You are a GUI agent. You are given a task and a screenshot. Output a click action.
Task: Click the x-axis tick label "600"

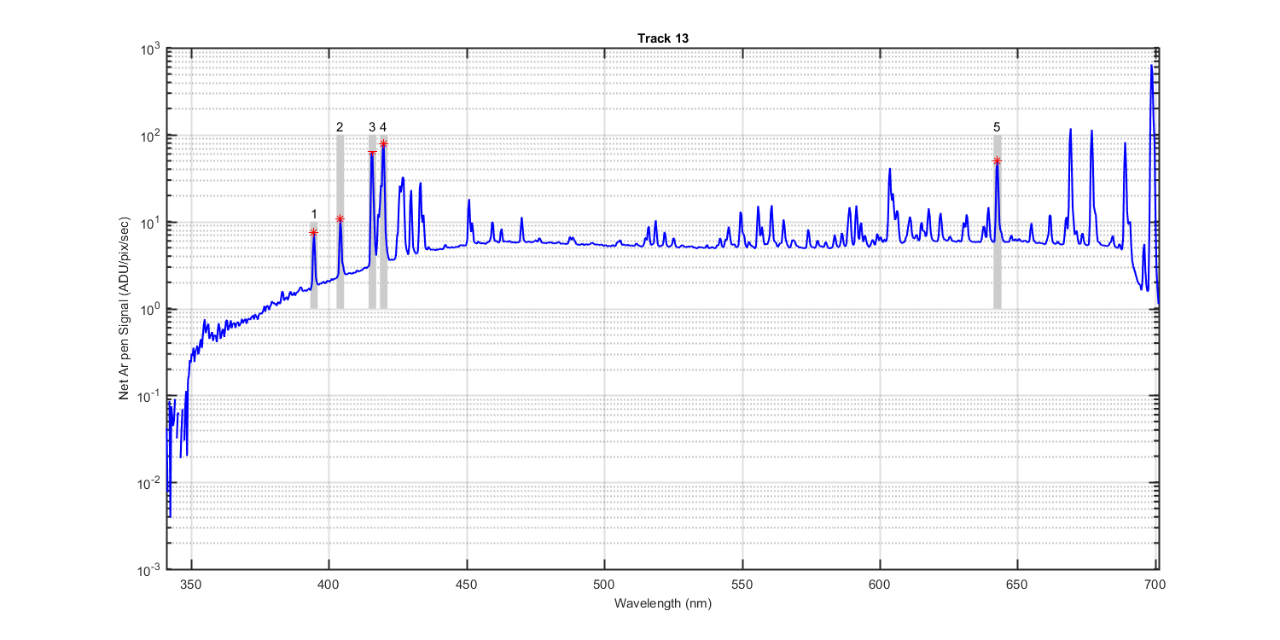click(880, 585)
